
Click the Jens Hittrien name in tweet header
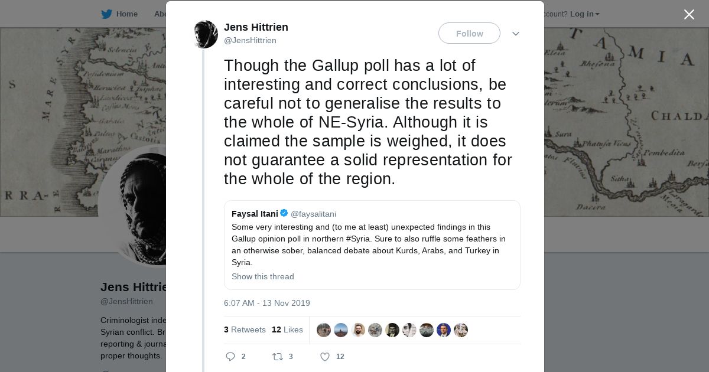pos(256,27)
